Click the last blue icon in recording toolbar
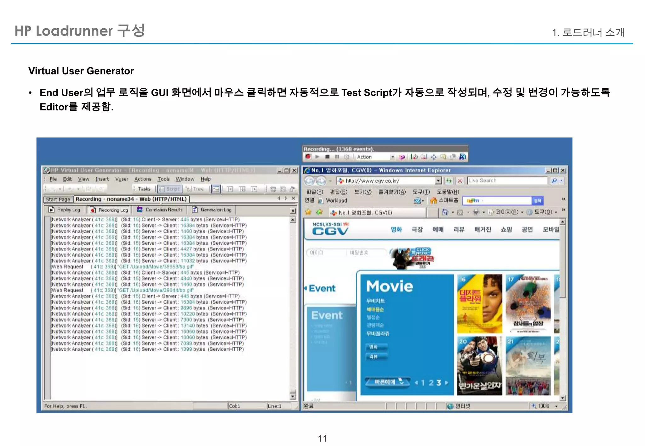645x446 pixels. tap(462, 157)
